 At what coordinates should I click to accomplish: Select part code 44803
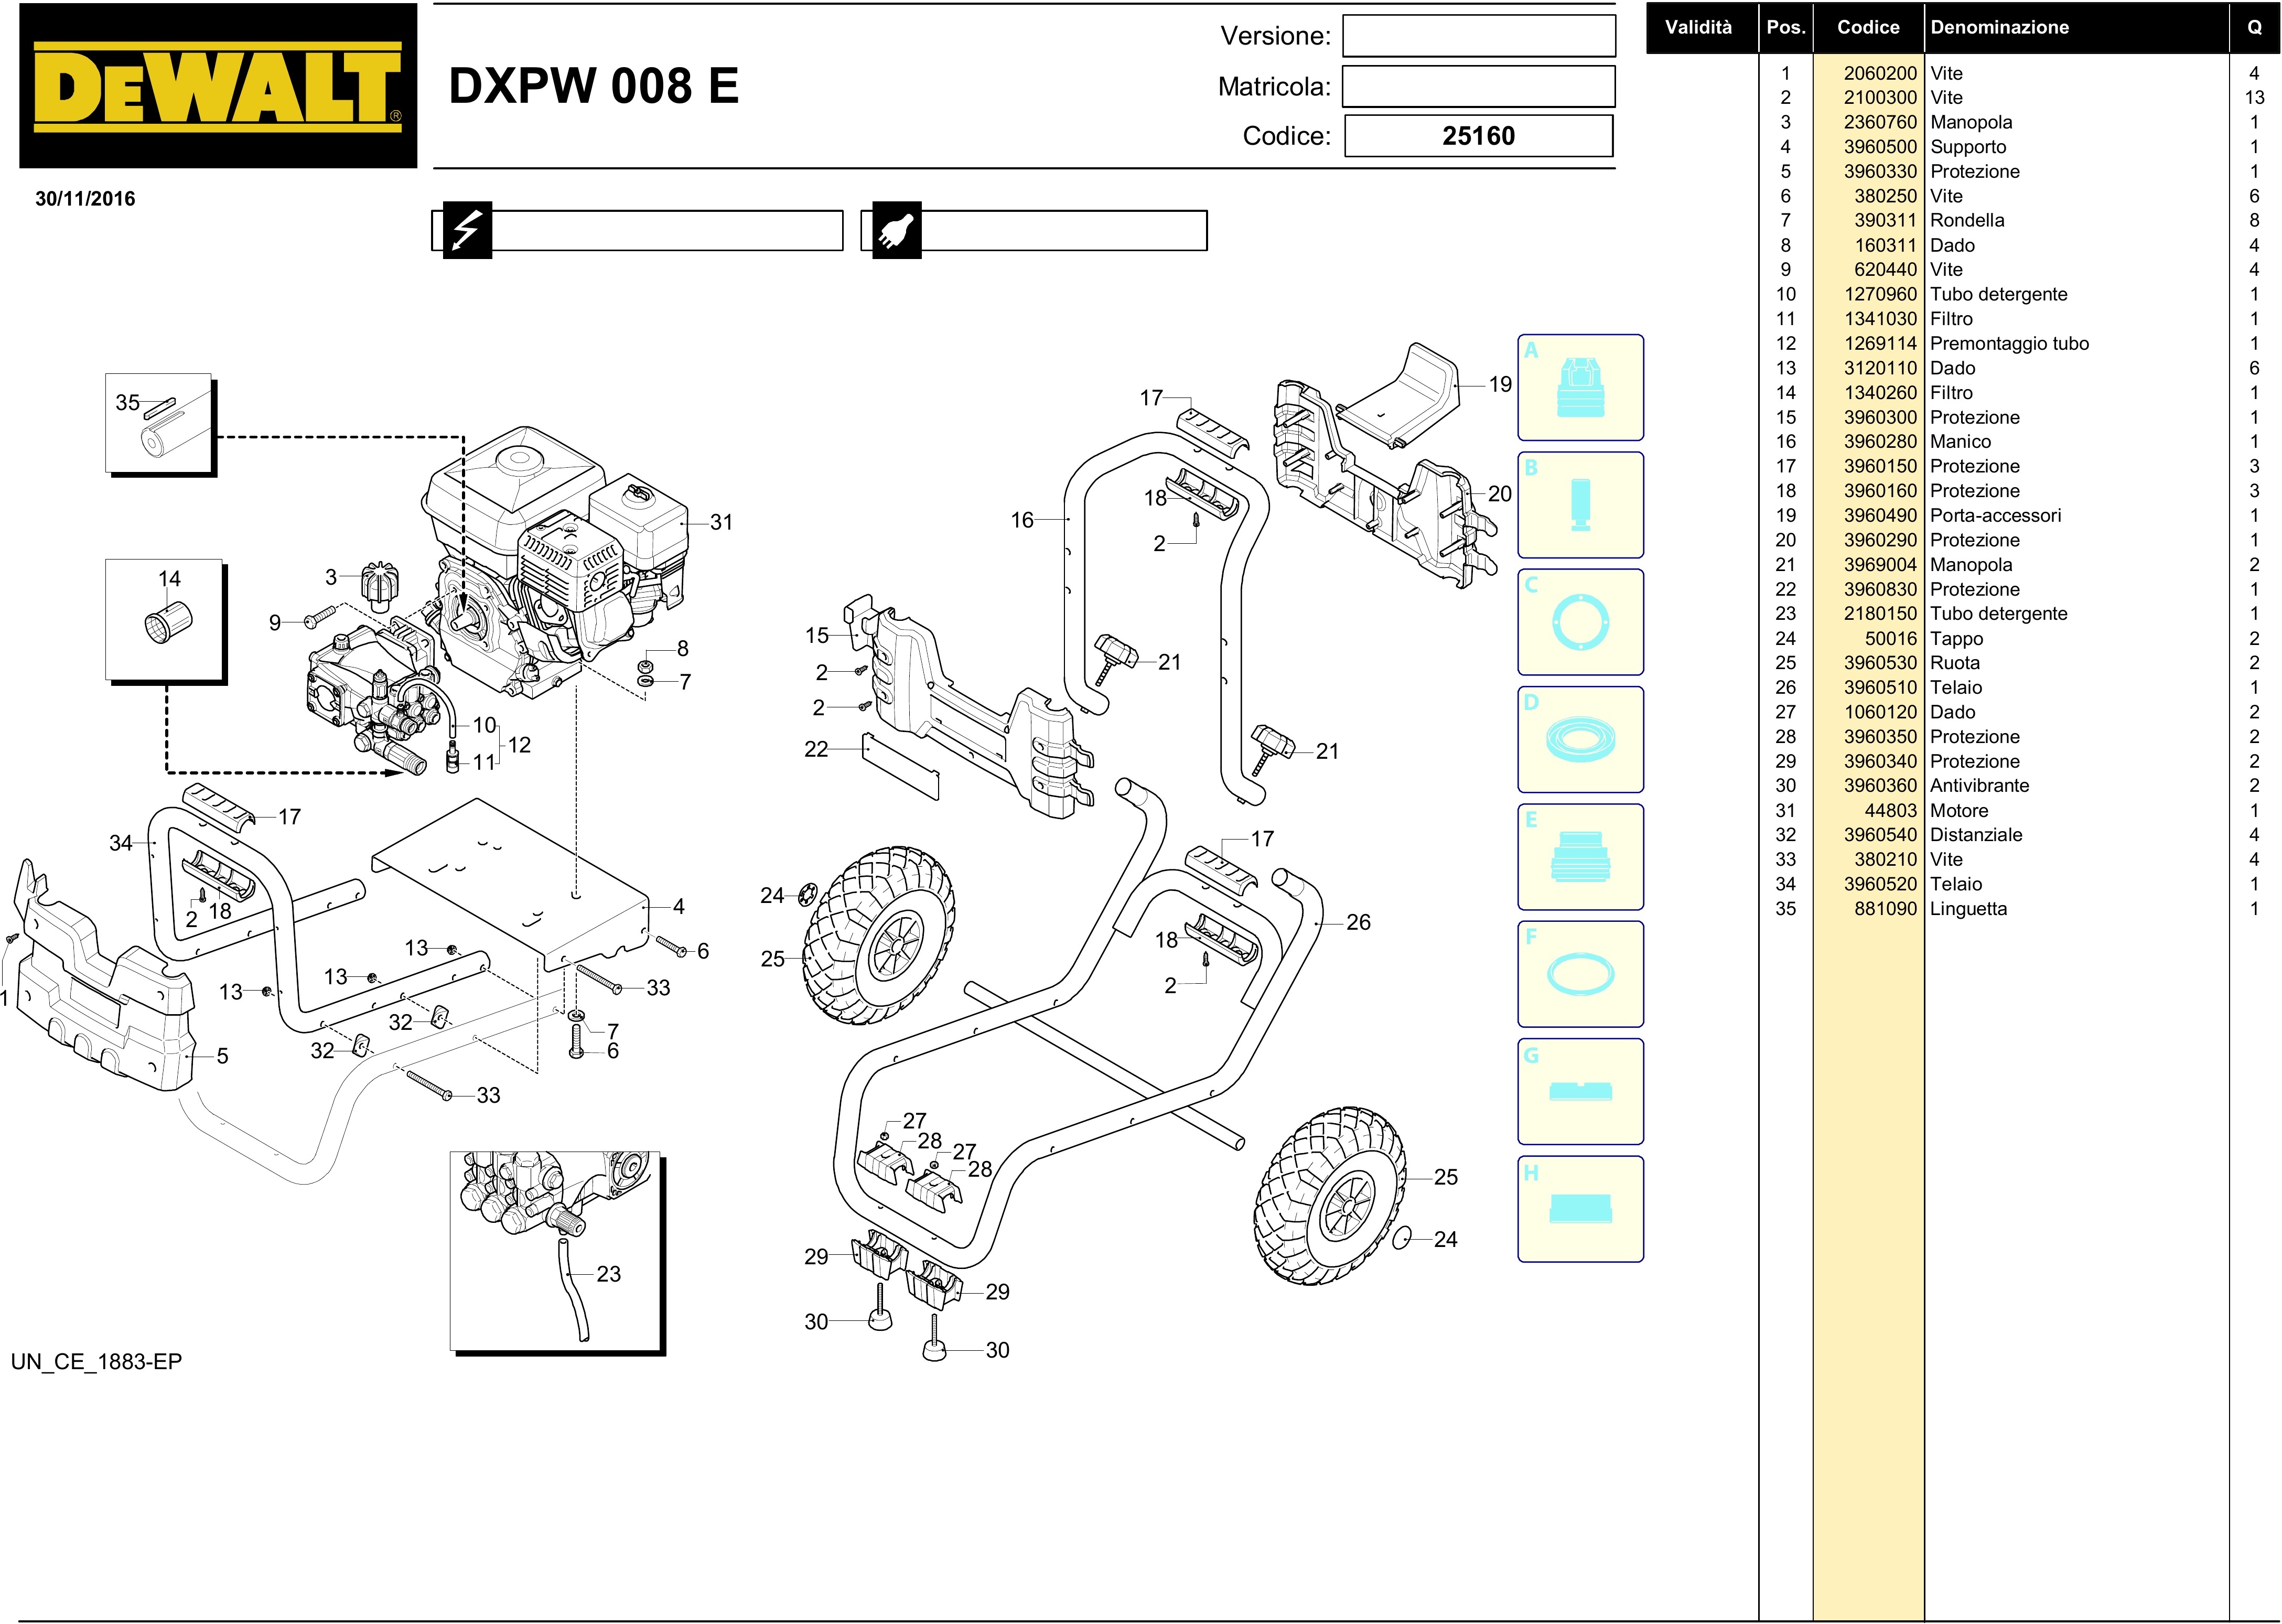pos(1891,810)
